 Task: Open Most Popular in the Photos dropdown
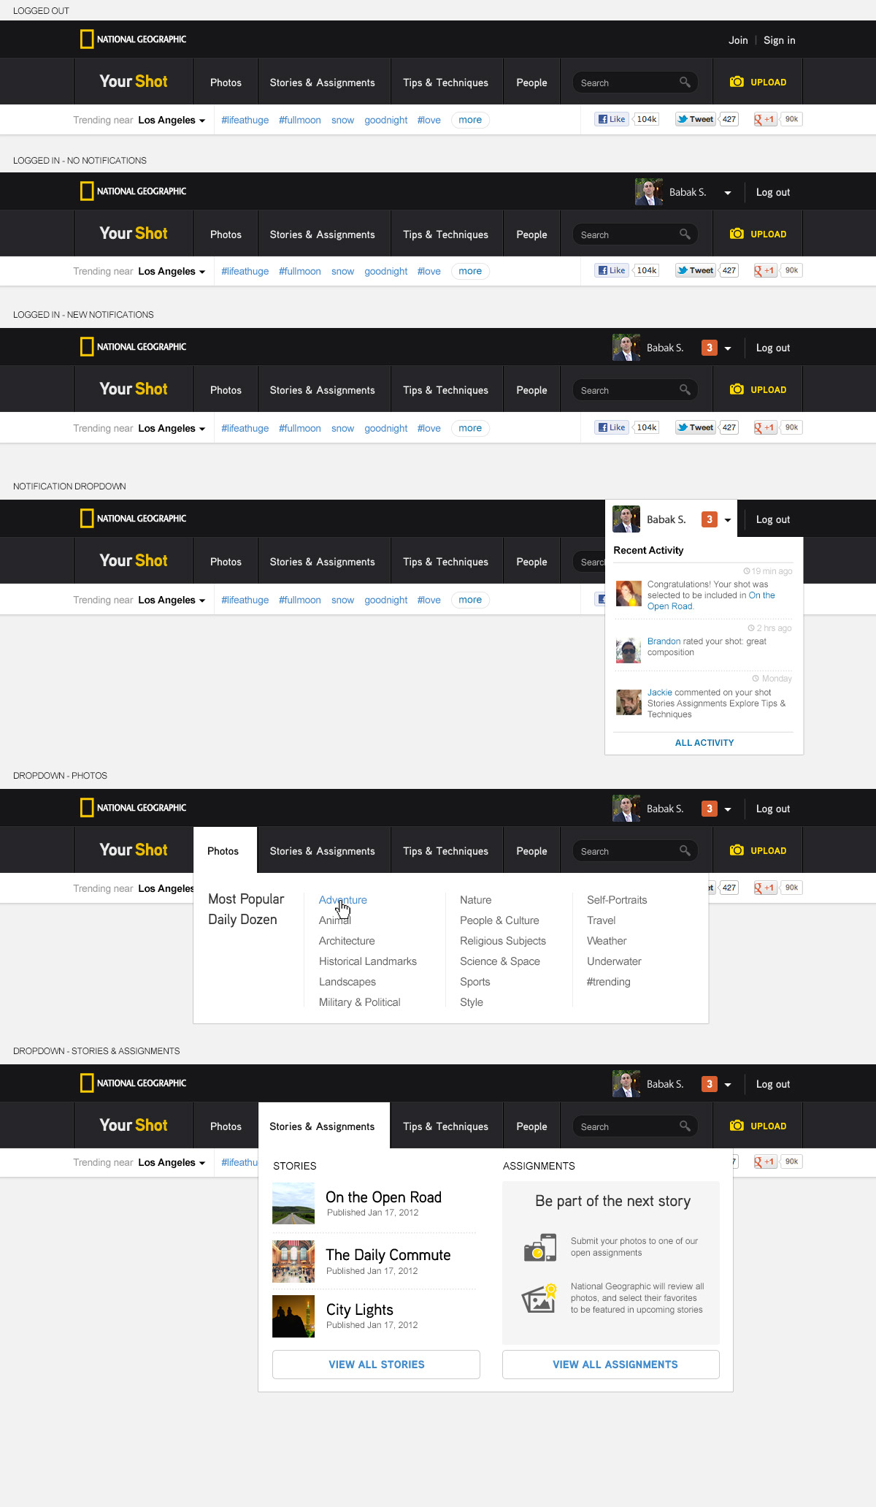(246, 899)
